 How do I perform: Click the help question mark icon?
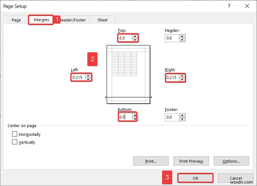click(229, 6)
